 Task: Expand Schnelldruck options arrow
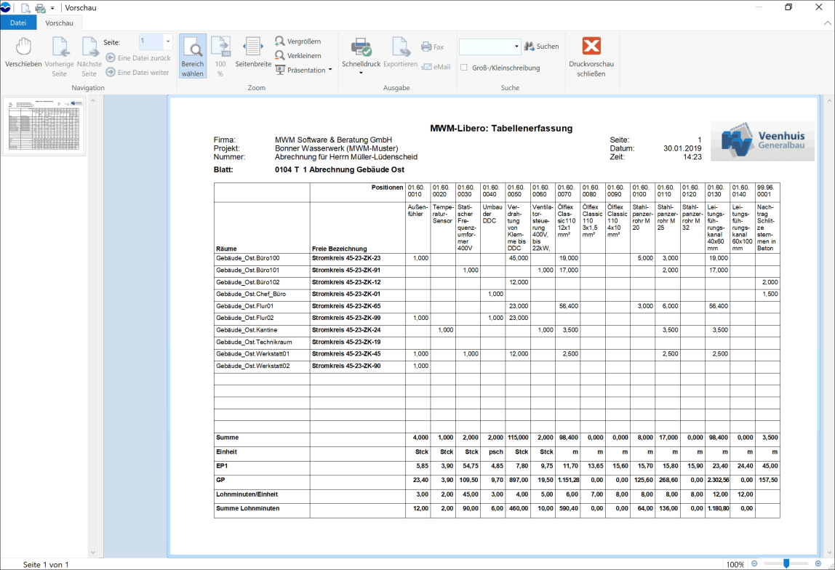361,73
